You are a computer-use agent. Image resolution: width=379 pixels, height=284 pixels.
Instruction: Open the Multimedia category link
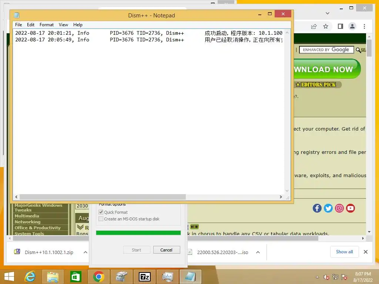click(27, 216)
